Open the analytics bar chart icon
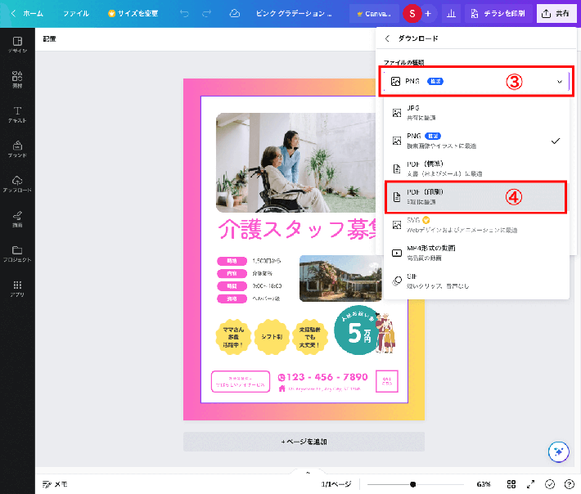This screenshot has height=494, width=581. click(451, 14)
